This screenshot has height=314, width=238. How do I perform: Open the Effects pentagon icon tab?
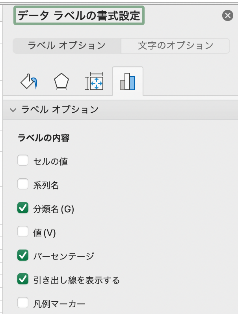point(61,82)
